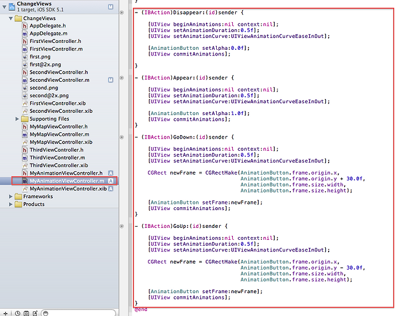
Task: Click origin.y - 30.0f line
Action: 303,268
